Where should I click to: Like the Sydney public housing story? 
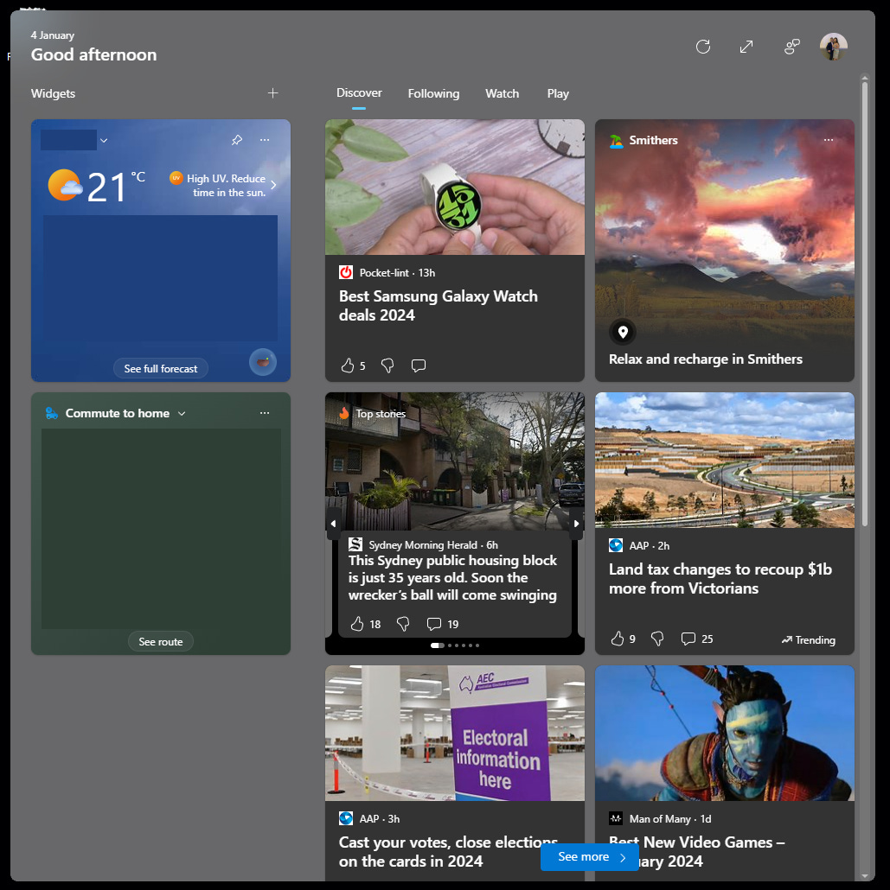tap(357, 625)
